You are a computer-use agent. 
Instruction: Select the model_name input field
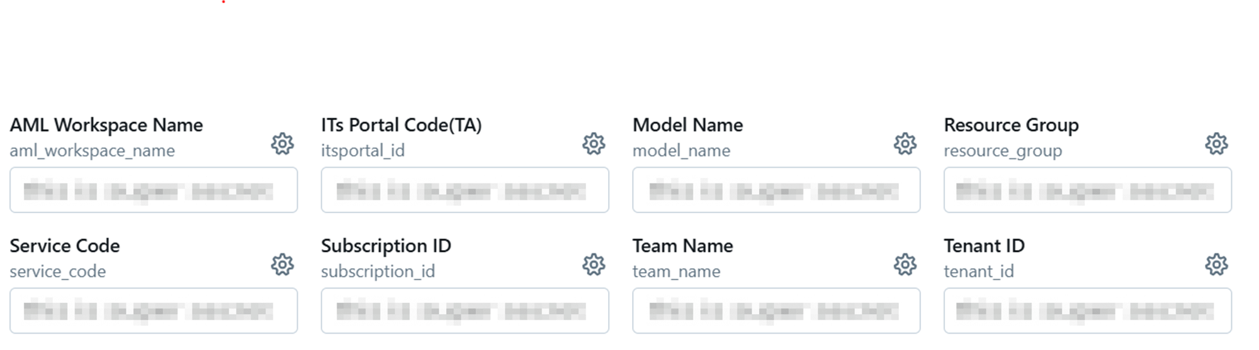click(x=776, y=190)
